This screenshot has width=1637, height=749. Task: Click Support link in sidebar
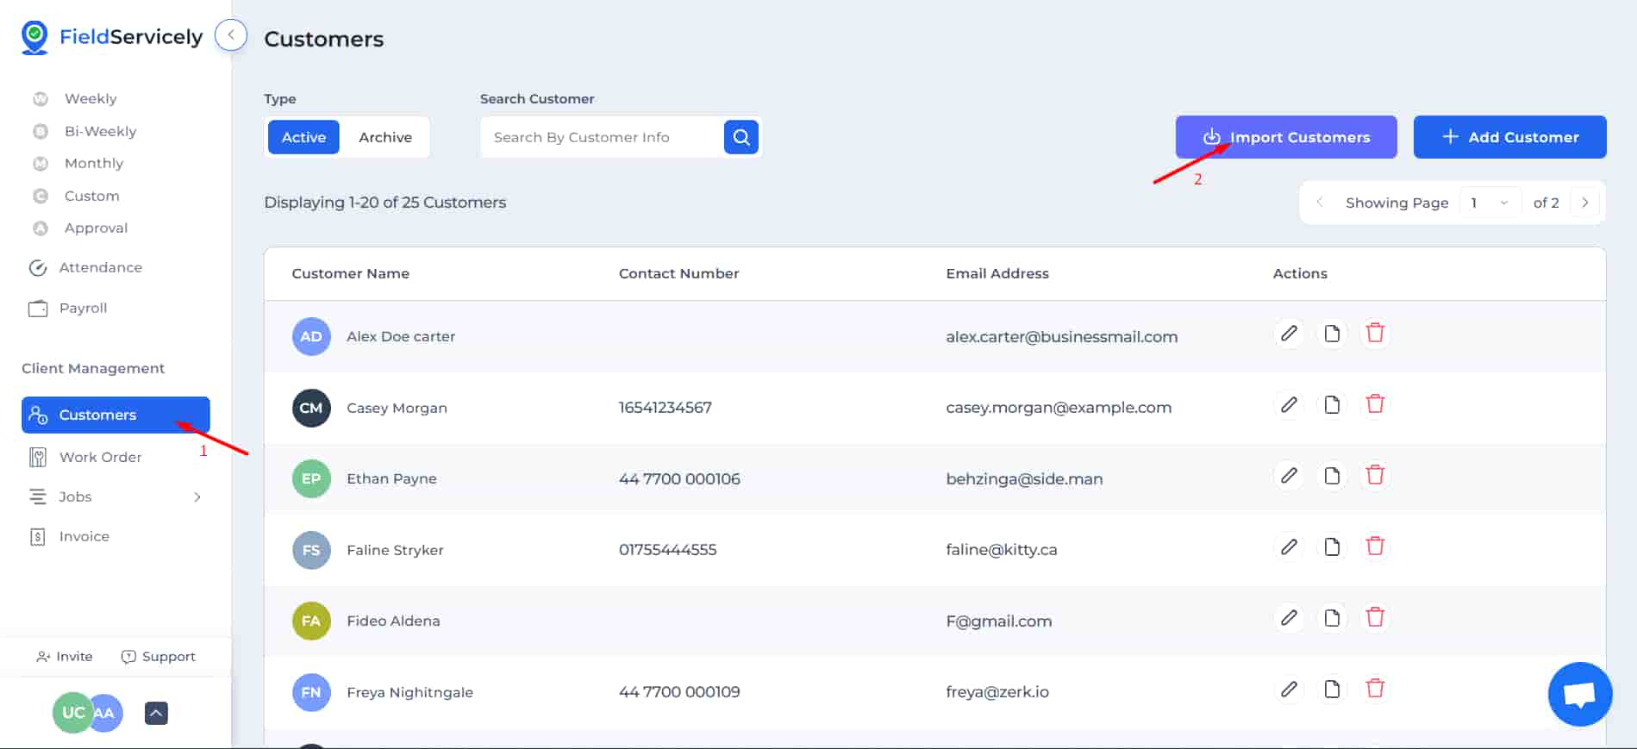pyautogui.click(x=159, y=656)
